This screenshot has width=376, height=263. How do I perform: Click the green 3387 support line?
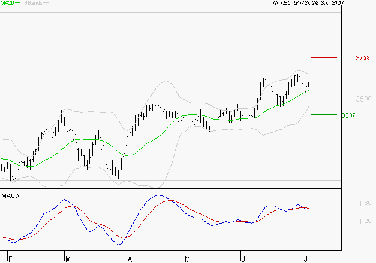click(324, 115)
